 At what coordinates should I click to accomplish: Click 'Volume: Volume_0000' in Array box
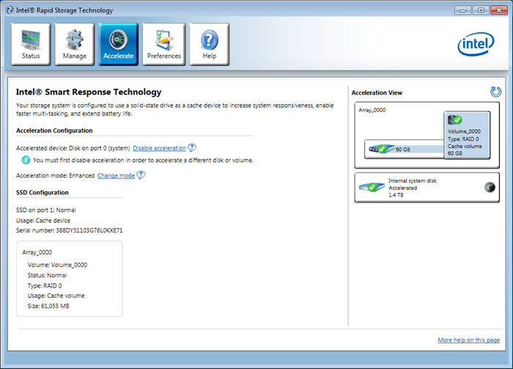[57, 265]
